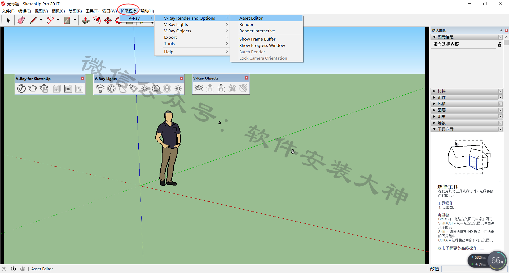The height and width of the screenshot is (273, 509).
Task: Open the 点击了解更多高级操作 link
Action: (460, 248)
